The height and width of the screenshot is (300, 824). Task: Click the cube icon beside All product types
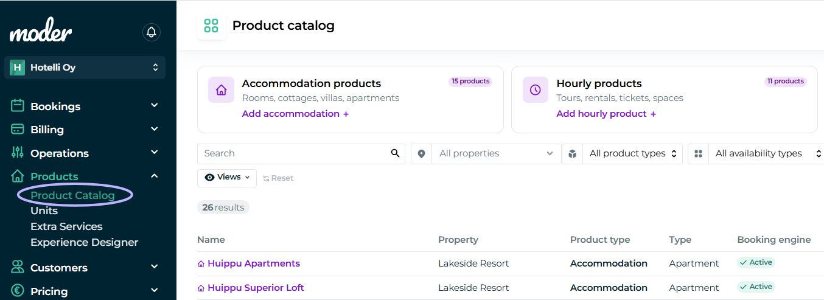tap(572, 154)
